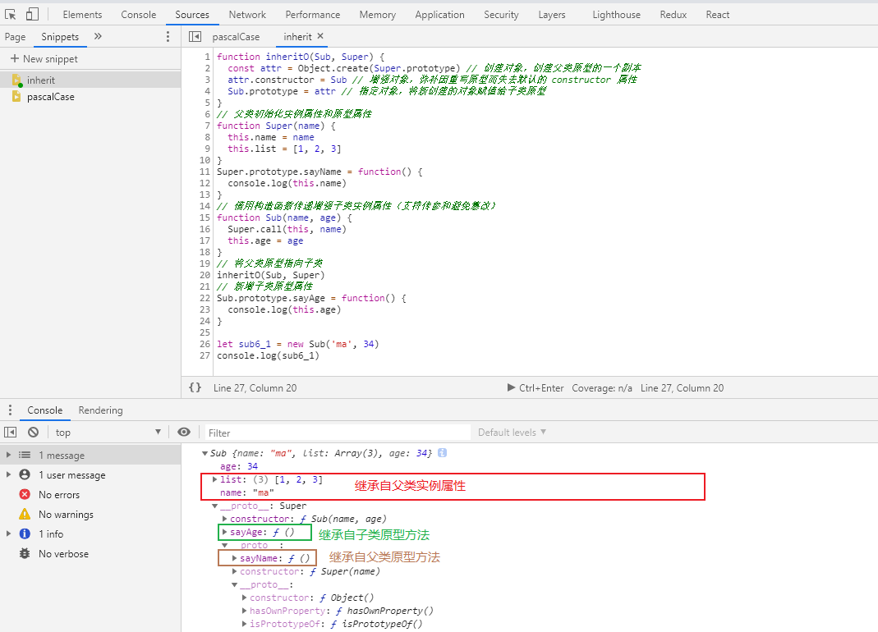Expand the sayAge function entry
The width and height of the screenshot is (878, 632).
click(224, 532)
